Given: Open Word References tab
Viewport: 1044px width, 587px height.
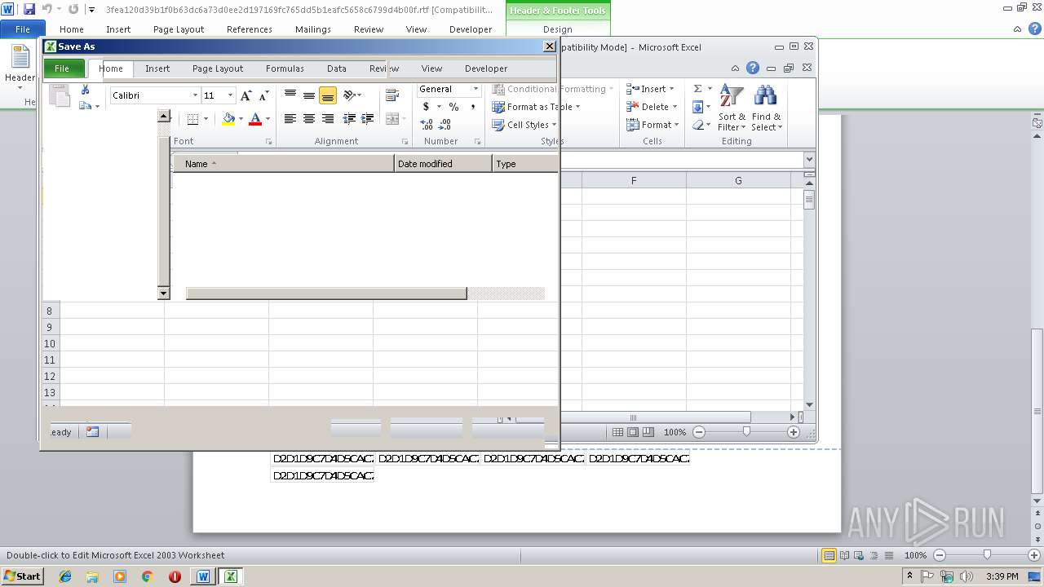Looking at the screenshot, I should click(x=250, y=29).
